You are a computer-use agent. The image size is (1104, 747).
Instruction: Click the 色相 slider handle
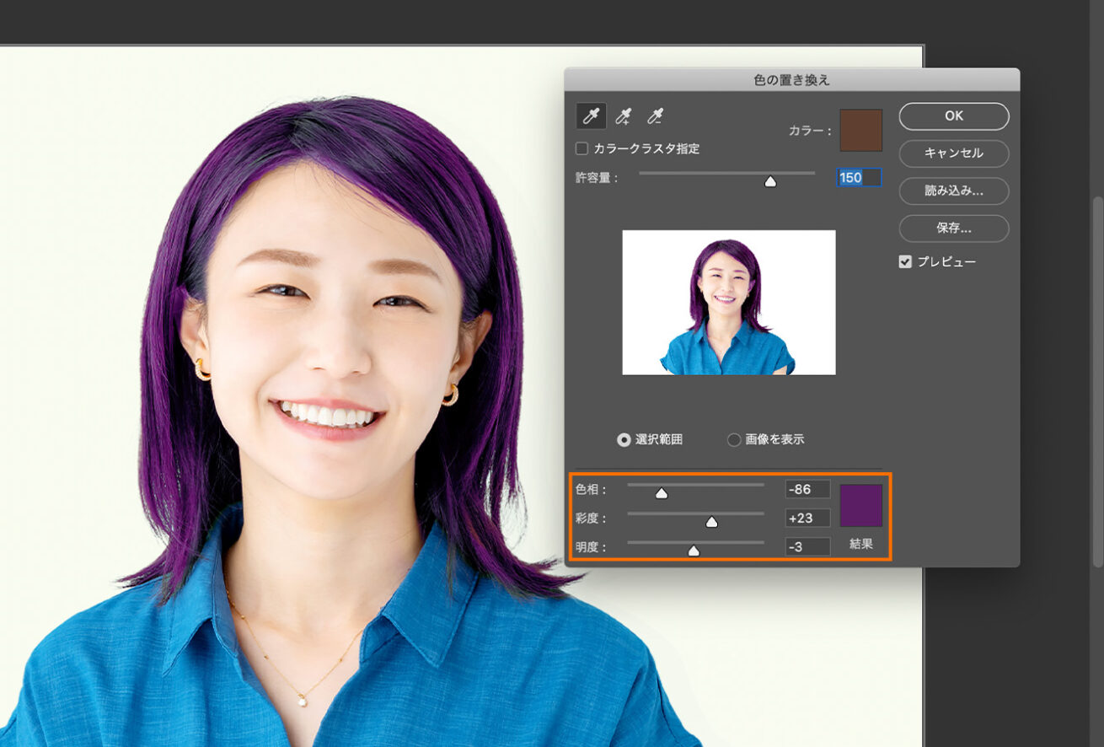[662, 492]
